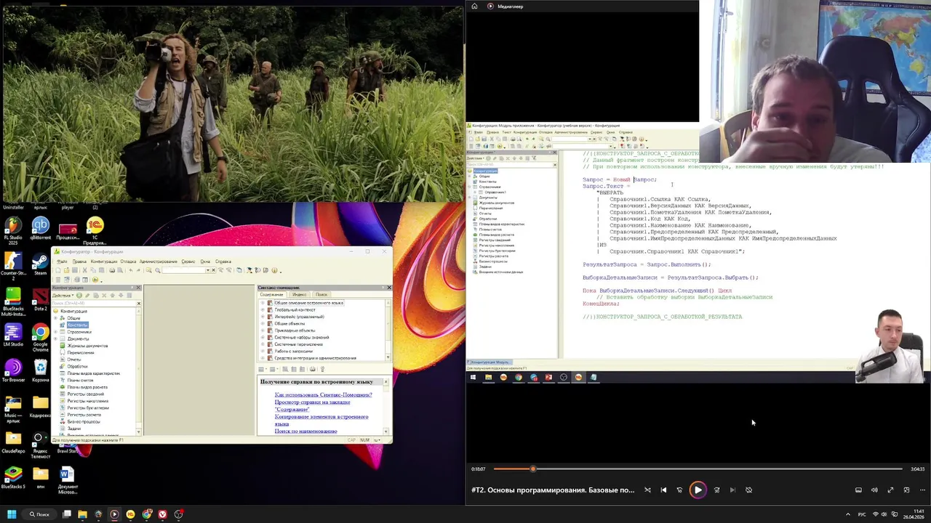931x523 pixels.
Task: Open Конфигурация menu in Конфигуратор
Action: [x=104, y=261]
